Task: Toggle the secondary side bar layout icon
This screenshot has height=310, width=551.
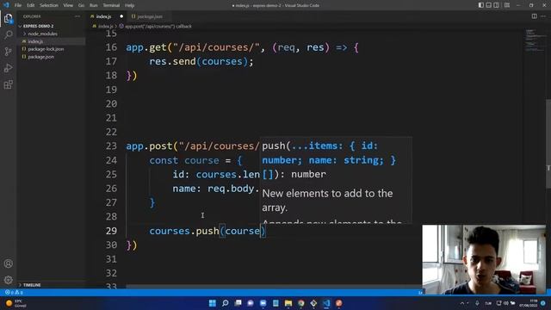Action: click(496, 5)
